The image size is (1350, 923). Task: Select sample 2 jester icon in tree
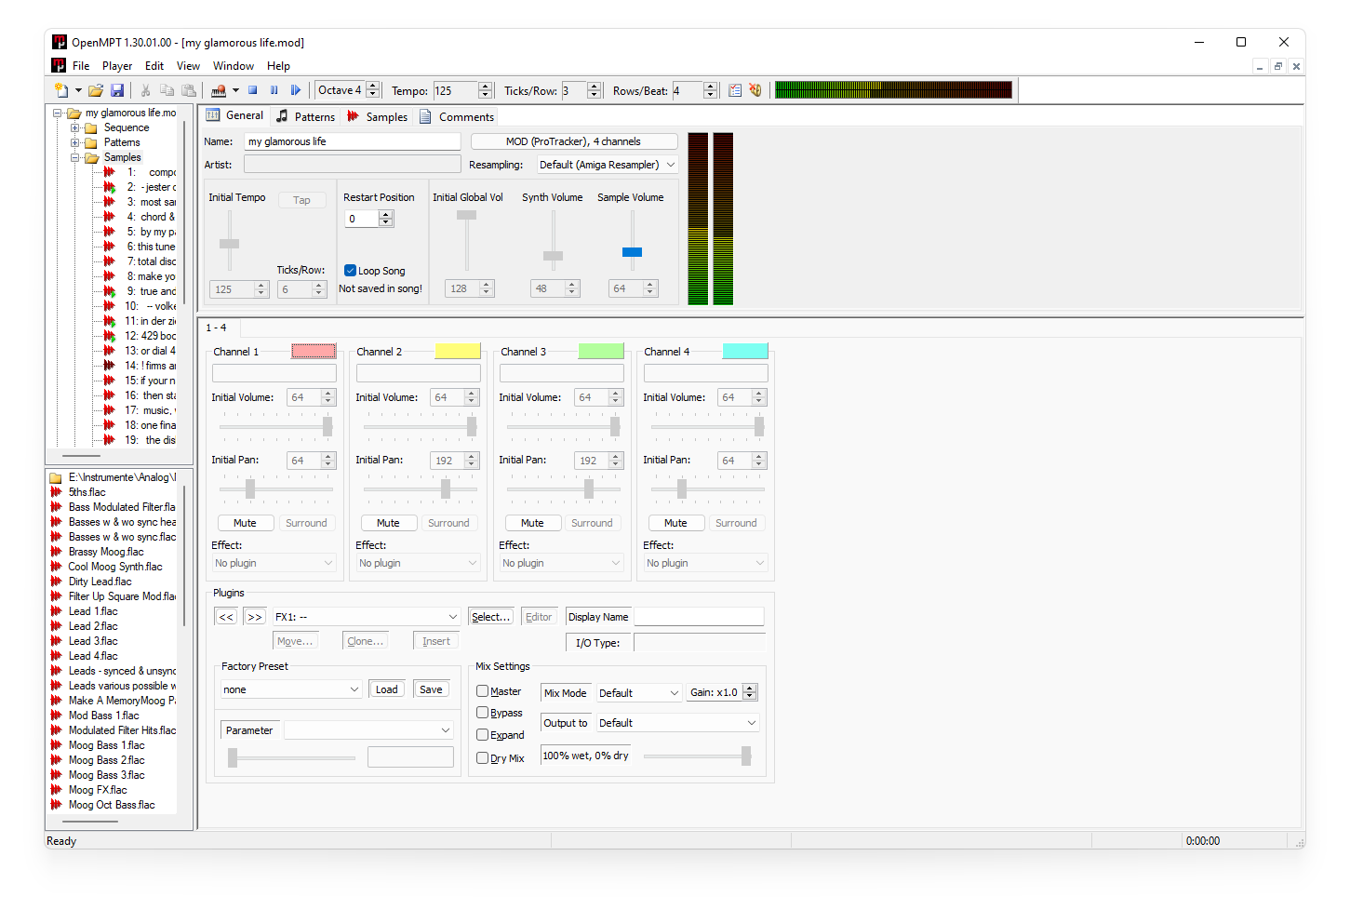(109, 187)
